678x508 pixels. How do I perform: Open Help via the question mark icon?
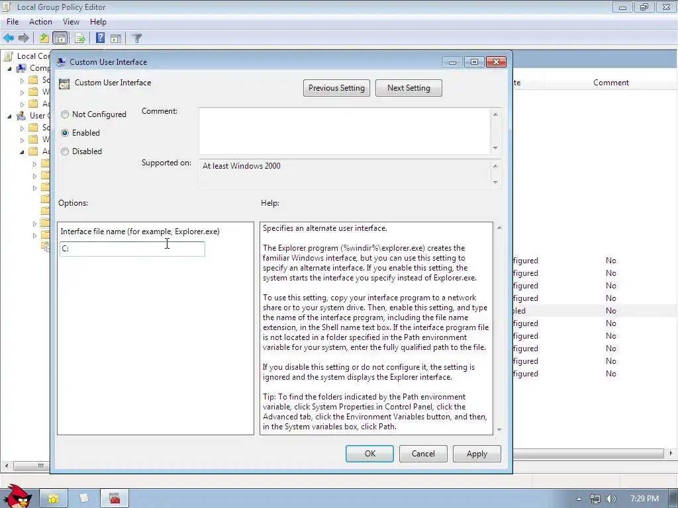(x=101, y=38)
